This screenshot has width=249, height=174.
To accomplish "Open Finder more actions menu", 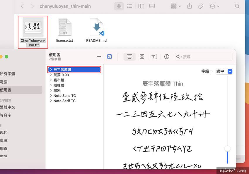I will 214,6.
